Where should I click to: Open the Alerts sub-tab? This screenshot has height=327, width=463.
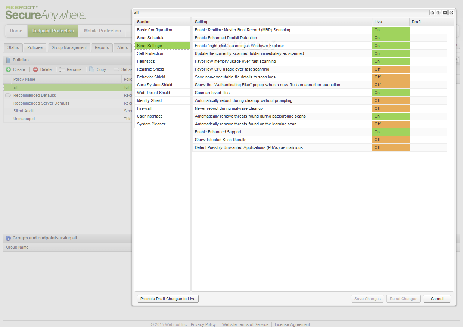[122, 47]
